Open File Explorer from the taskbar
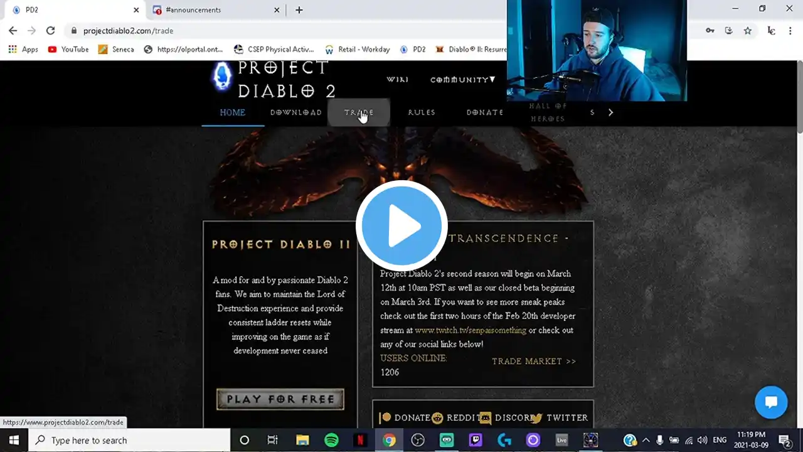This screenshot has width=803, height=452. coord(302,440)
